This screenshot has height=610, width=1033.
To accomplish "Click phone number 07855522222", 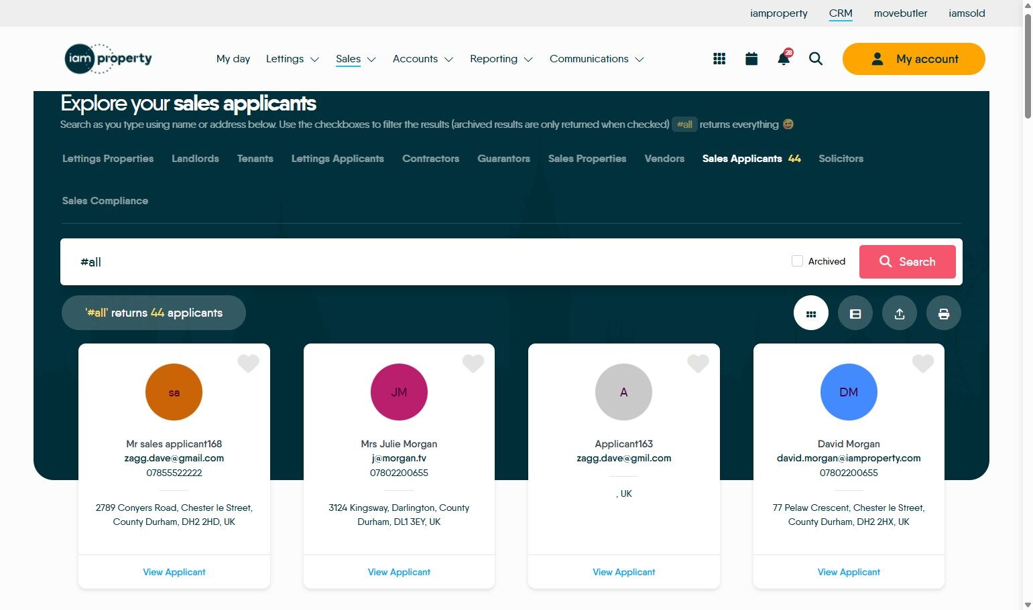I will pyautogui.click(x=174, y=473).
